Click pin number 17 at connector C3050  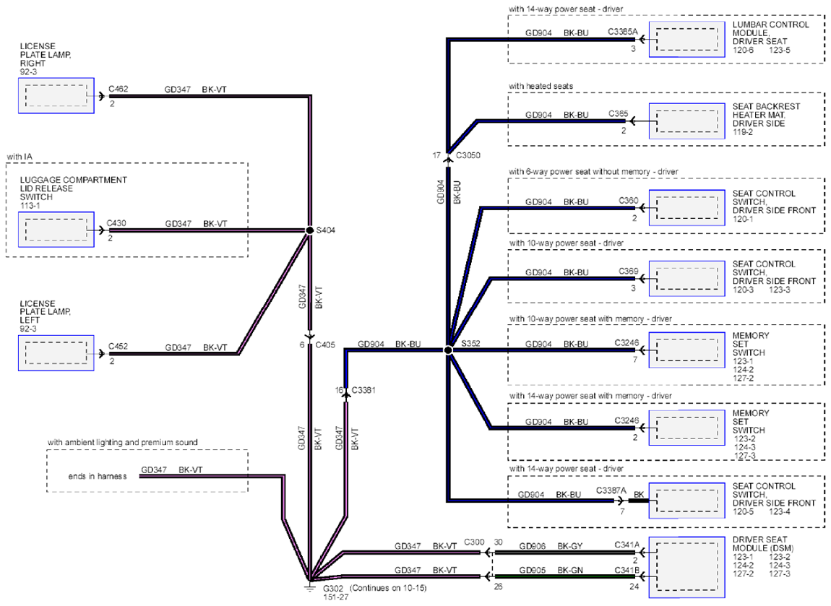(x=436, y=155)
